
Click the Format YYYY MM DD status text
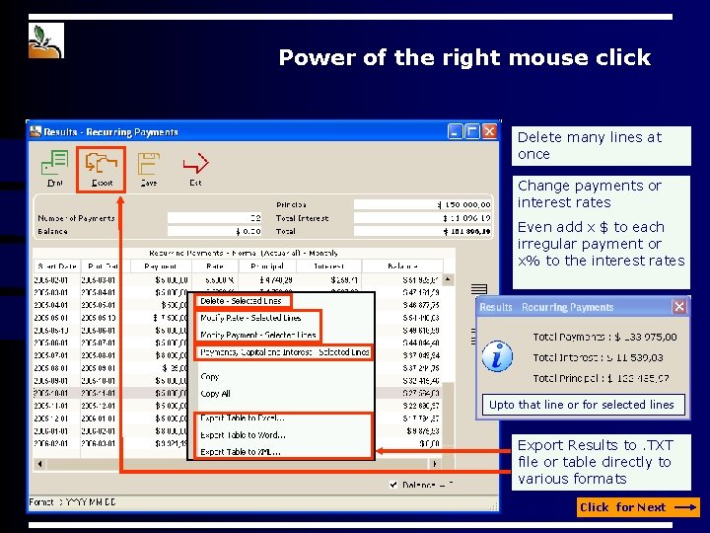(72, 502)
